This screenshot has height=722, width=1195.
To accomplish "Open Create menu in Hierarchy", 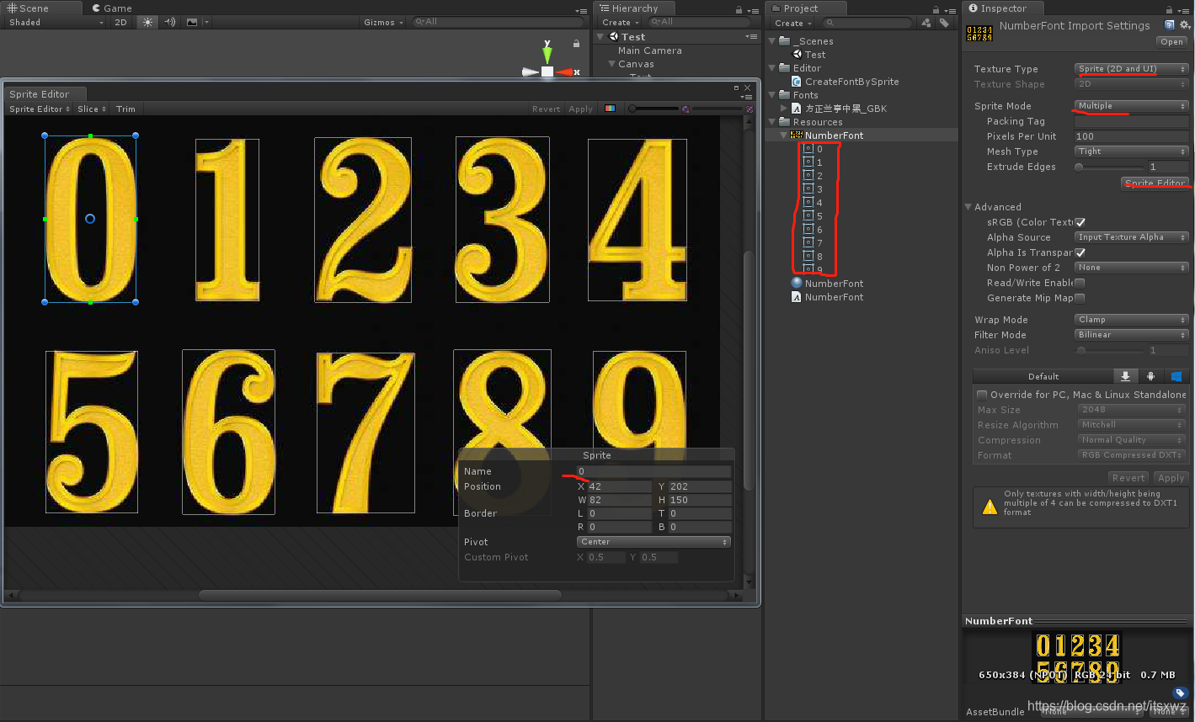I will [620, 23].
